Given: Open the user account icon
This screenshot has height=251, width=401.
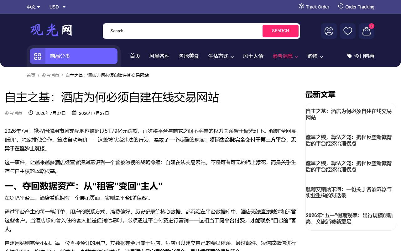Looking at the screenshot, I should [x=329, y=31].
